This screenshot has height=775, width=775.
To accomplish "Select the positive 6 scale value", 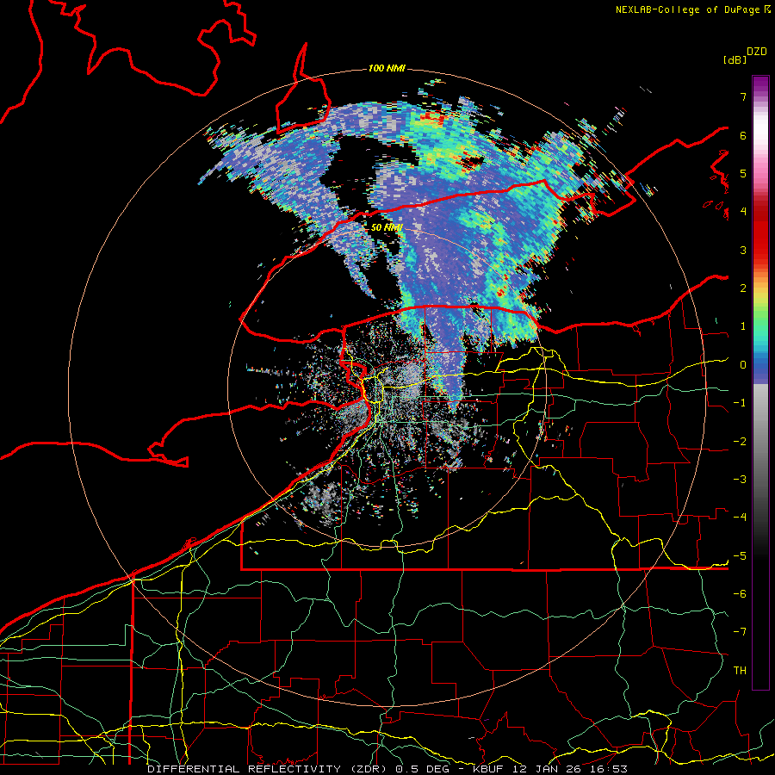I will pos(743,135).
